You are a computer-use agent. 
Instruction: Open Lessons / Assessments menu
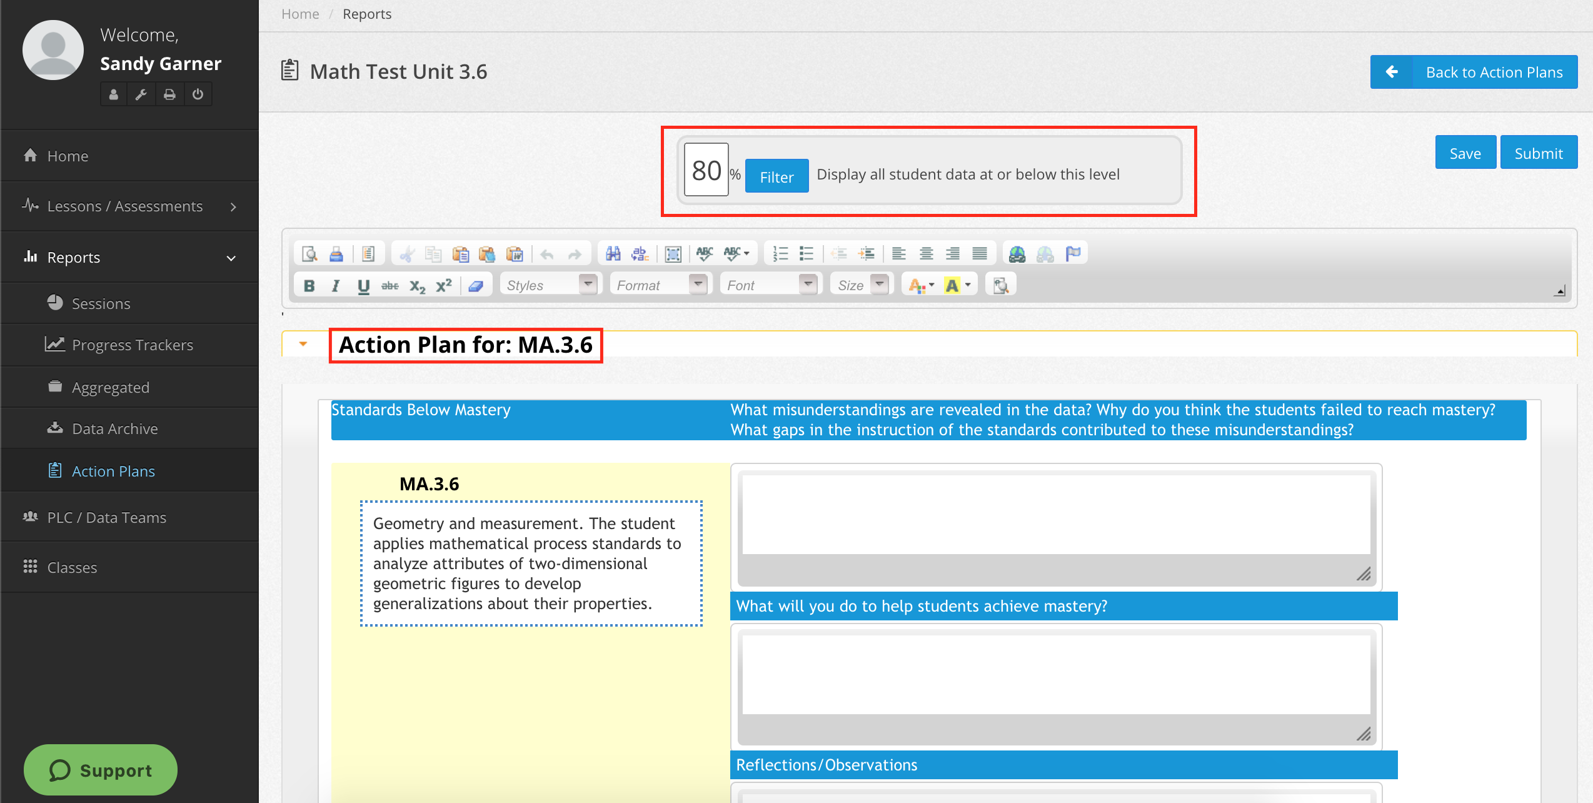click(125, 206)
